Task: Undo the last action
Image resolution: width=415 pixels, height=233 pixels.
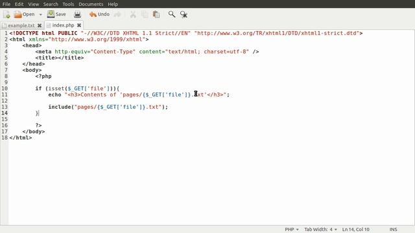Action: pos(99,14)
